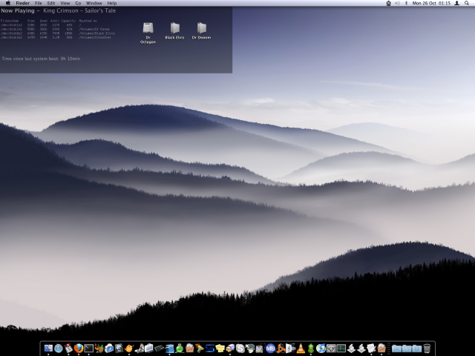Viewport: 475px width, 356px height.
Task: Open the user account menu bar icon
Action: [457, 3]
